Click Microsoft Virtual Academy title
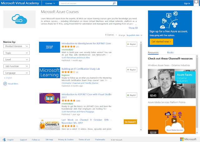200x142 pixels. (20, 3)
